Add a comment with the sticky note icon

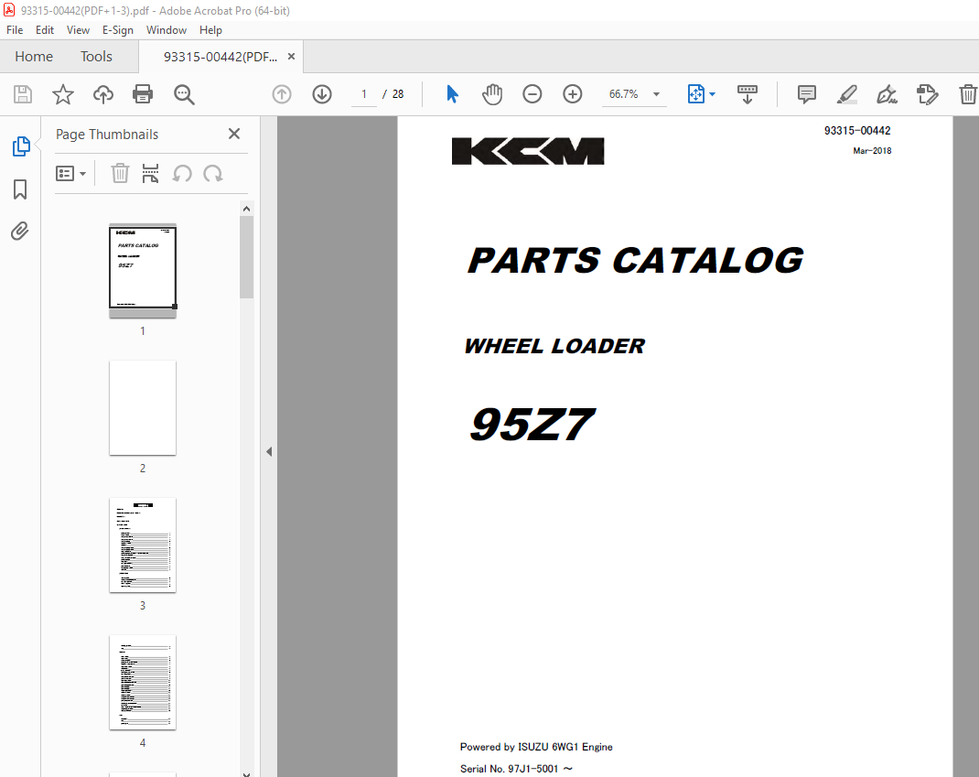pyautogui.click(x=806, y=94)
